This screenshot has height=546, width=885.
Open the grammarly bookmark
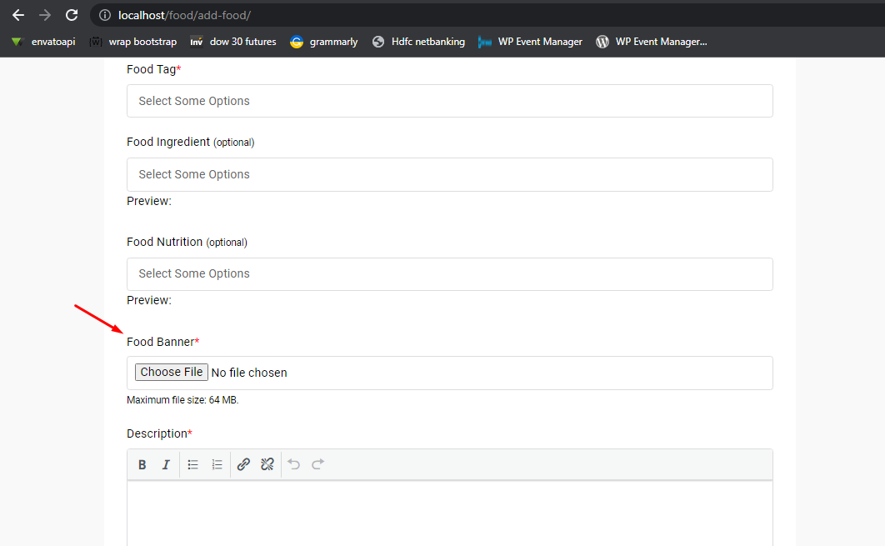click(324, 42)
